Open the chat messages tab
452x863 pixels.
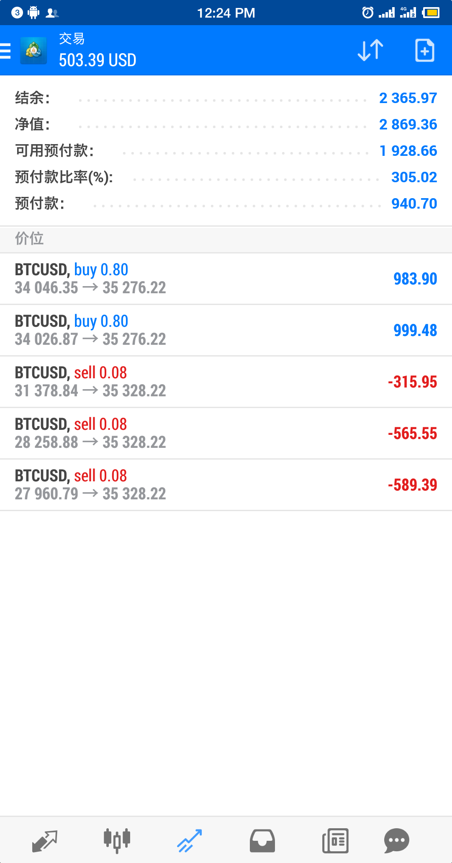[x=396, y=841]
